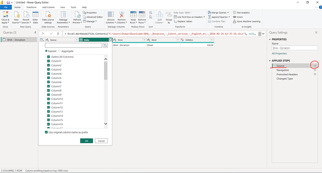
Task: Click the Navigation step gear icon
Action: 315,70
